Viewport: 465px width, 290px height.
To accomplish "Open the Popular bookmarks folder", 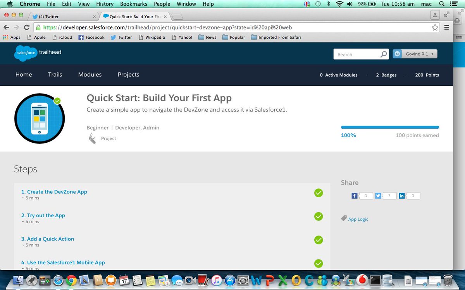I will (x=233, y=37).
